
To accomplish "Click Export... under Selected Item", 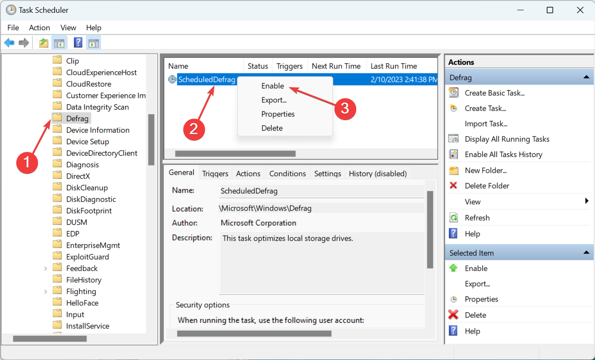I will point(478,284).
